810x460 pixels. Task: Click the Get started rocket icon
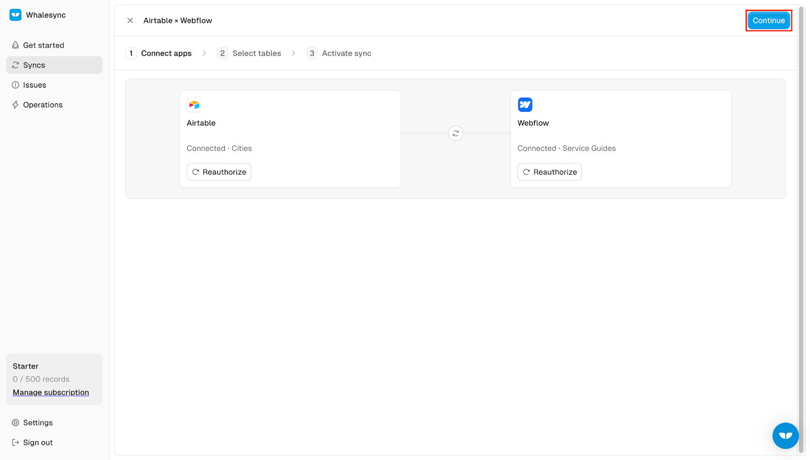(16, 45)
